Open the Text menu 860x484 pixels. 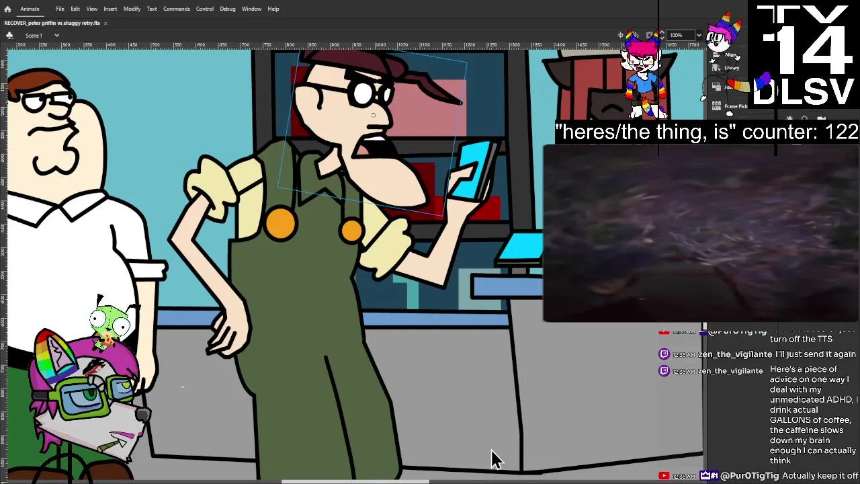tap(152, 9)
